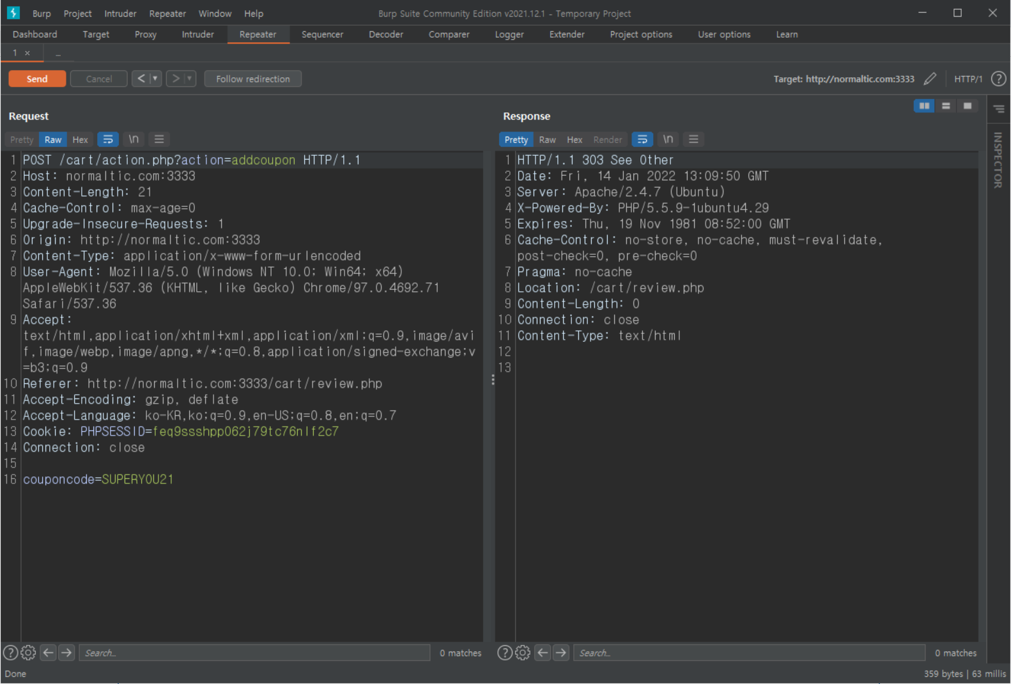
Task: Go to next request with forward arrow
Action: click(175, 79)
